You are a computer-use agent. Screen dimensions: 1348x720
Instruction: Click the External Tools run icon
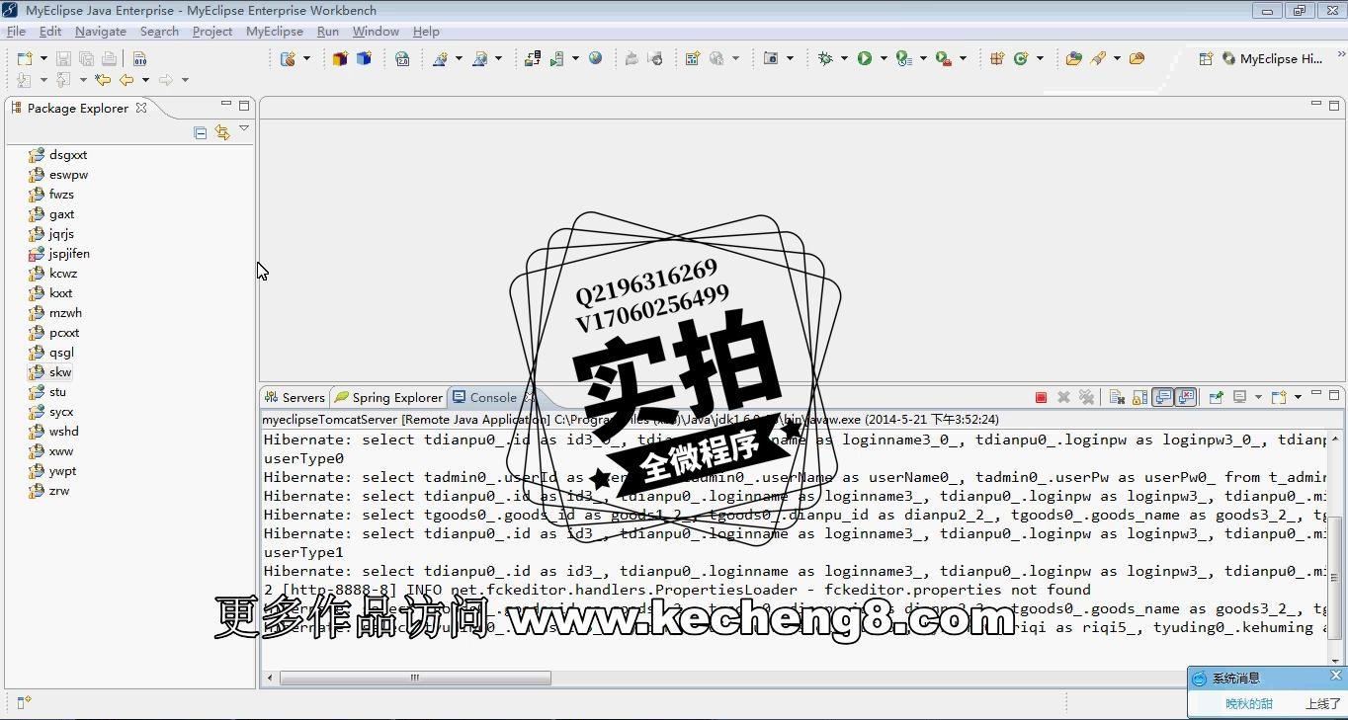click(943, 58)
